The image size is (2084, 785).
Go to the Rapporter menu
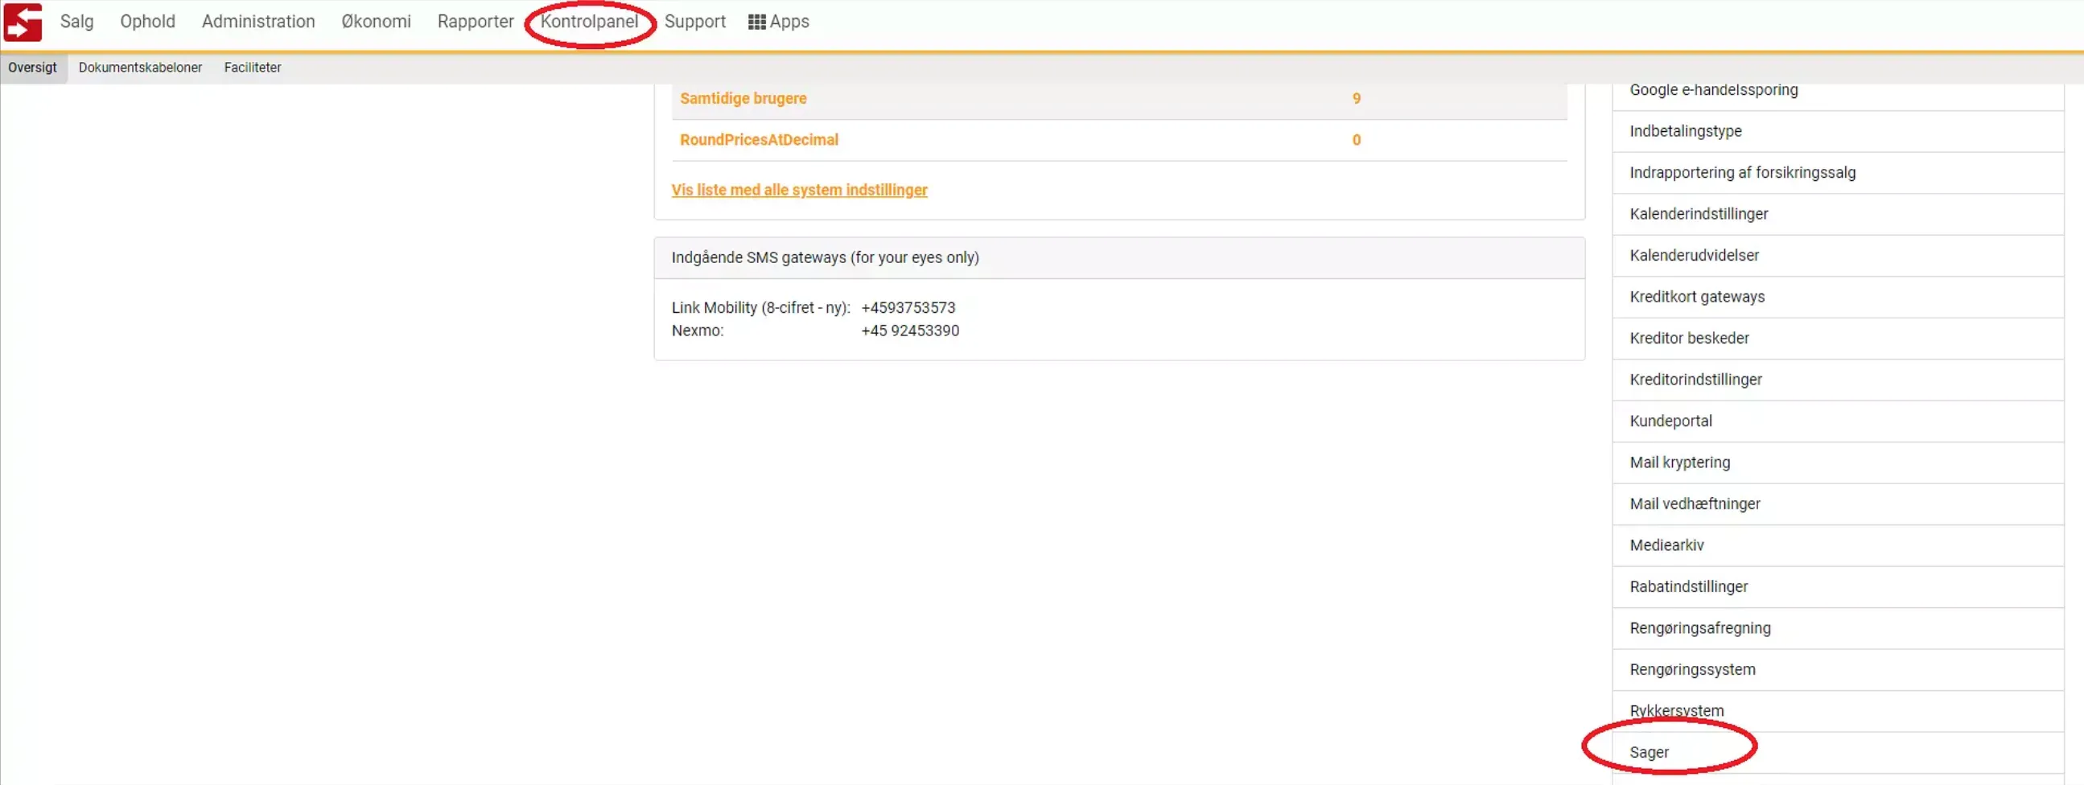[x=475, y=22]
